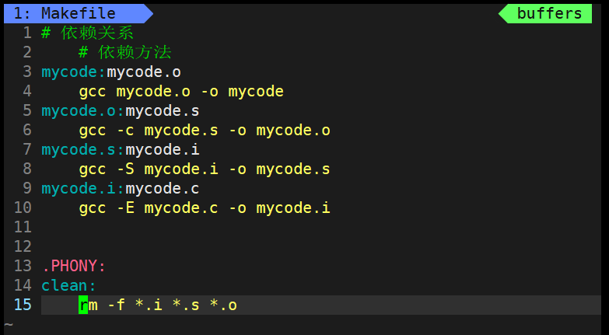Click 'gcc -S mycode.i -o mycode.s' command
The width and height of the screenshot is (609, 335).
[205, 169]
